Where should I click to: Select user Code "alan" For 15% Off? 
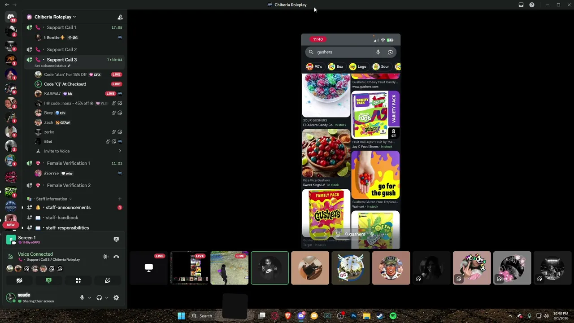point(78,74)
